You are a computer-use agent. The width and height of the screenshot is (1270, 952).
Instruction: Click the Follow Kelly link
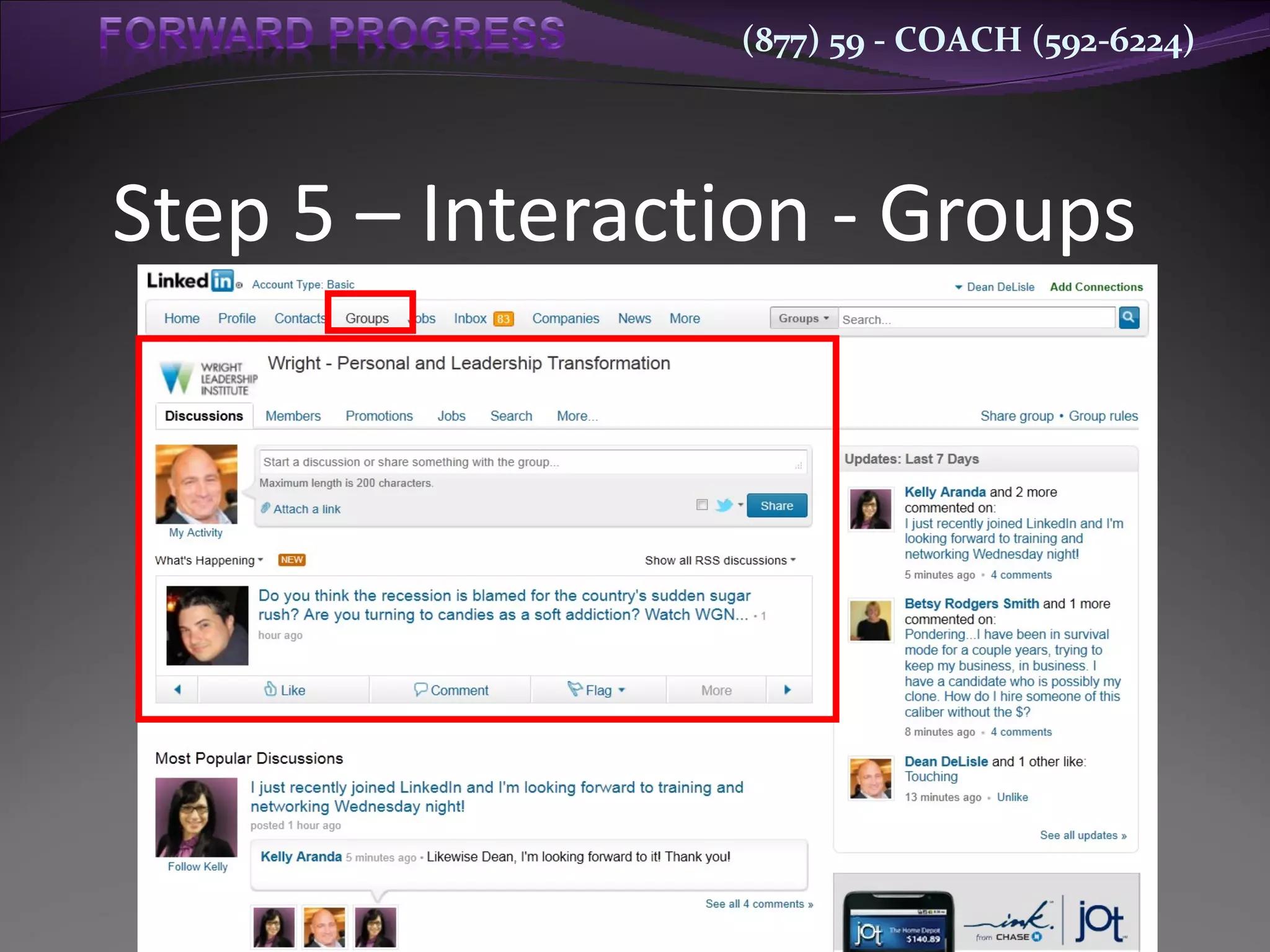[x=197, y=866]
